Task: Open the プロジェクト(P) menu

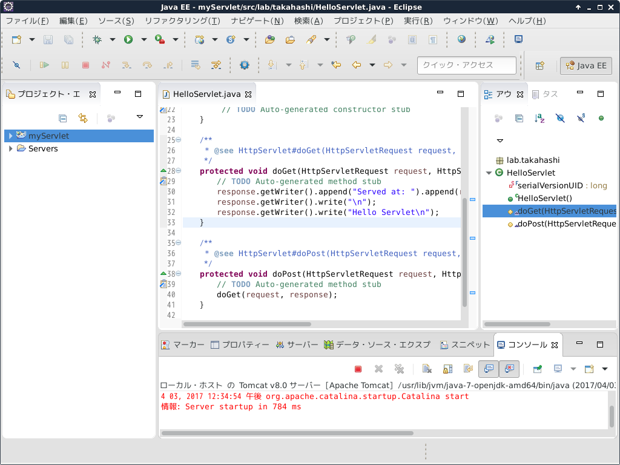Action: (x=363, y=21)
